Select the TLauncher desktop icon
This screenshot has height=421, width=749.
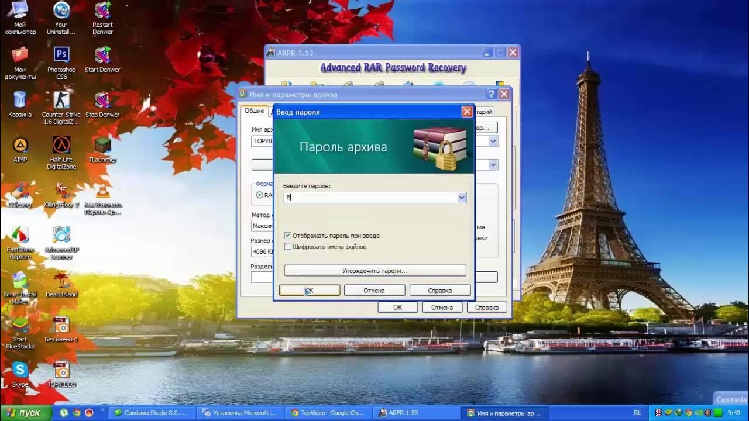pos(102,150)
